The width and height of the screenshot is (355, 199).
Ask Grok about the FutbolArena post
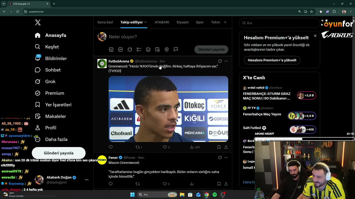[220, 61]
